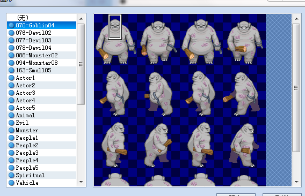Click the preview pane scroll up arrow

[296, 19]
